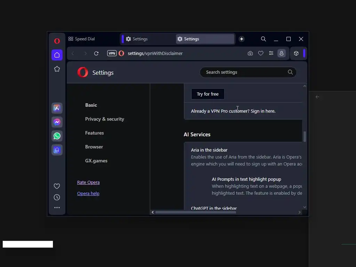
Task: Click the search icon in Search settings
Action: 290,72
